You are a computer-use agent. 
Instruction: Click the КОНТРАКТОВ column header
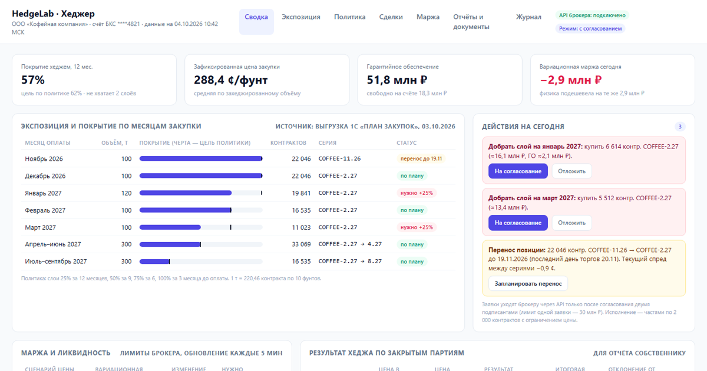[288, 143]
